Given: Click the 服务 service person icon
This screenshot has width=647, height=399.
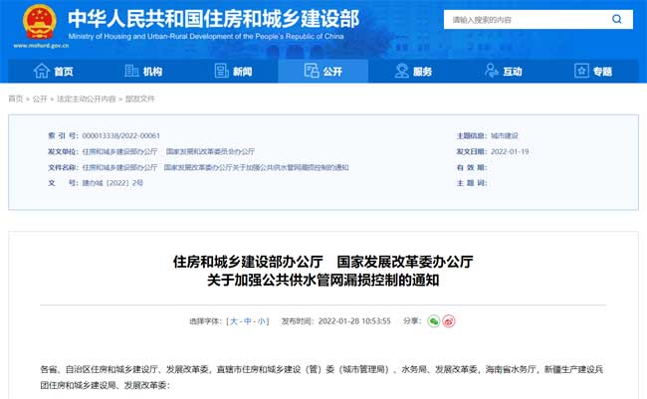Looking at the screenshot, I should click(x=401, y=71).
